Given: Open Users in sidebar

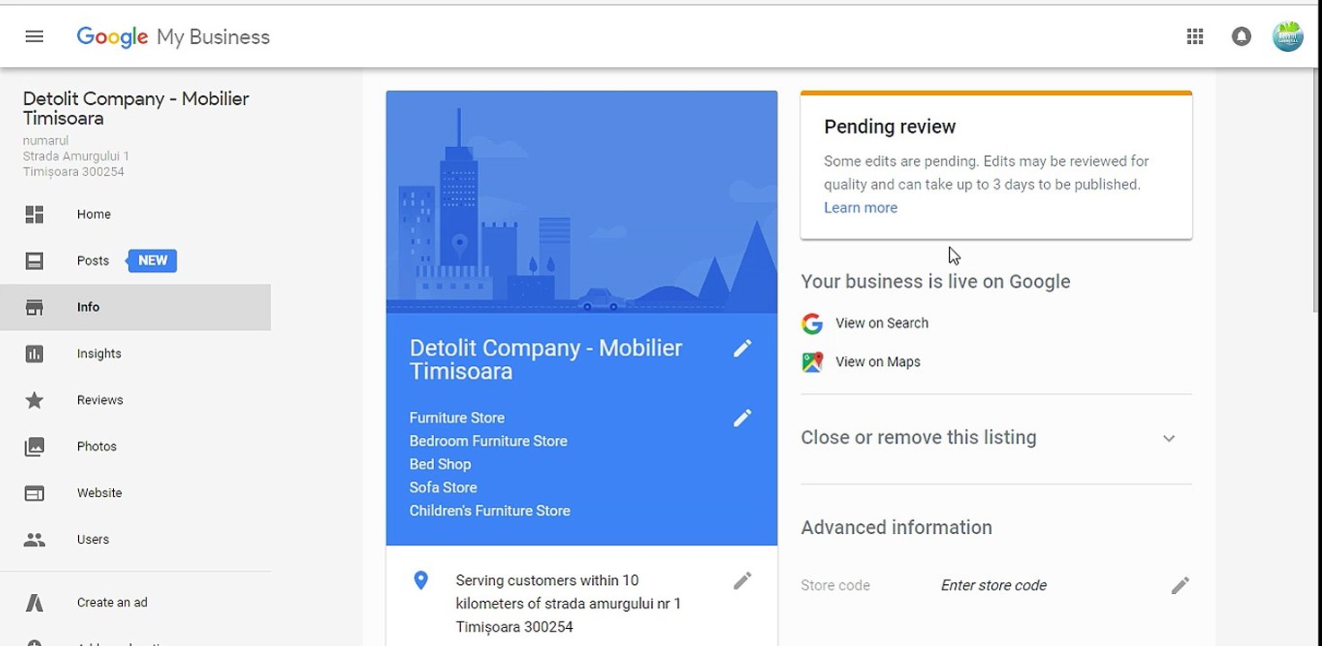Looking at the screenshot, I should [x=93, y=540].
